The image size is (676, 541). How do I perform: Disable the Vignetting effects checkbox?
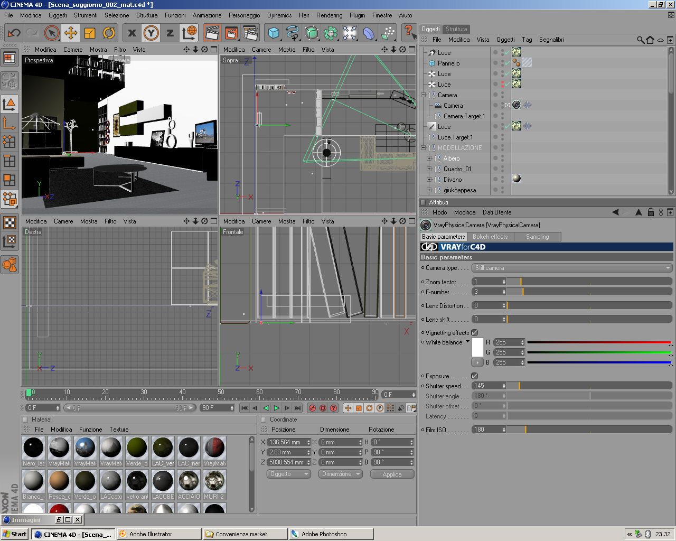tap(474, 333)
